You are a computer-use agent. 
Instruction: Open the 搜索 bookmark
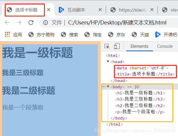tap(69, 35)
